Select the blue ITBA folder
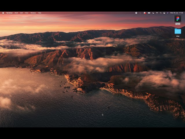185x139 pixels. coord(178,31)
